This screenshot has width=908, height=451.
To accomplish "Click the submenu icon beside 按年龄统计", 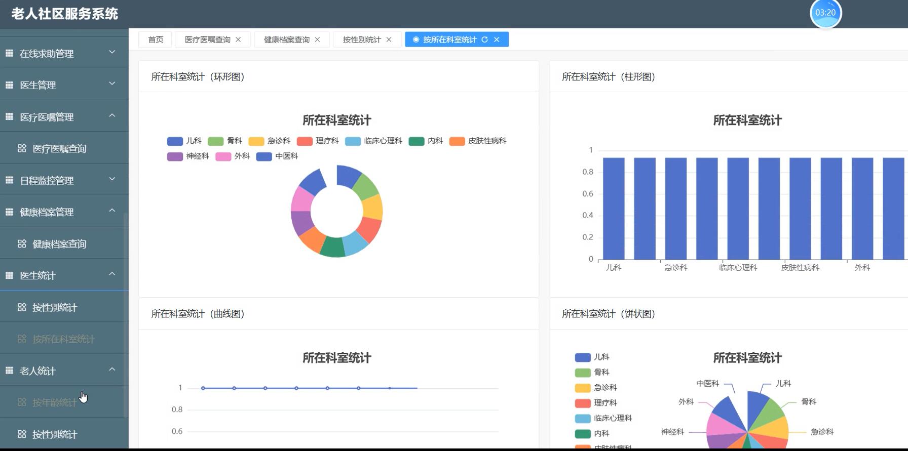I will (22, 402).
